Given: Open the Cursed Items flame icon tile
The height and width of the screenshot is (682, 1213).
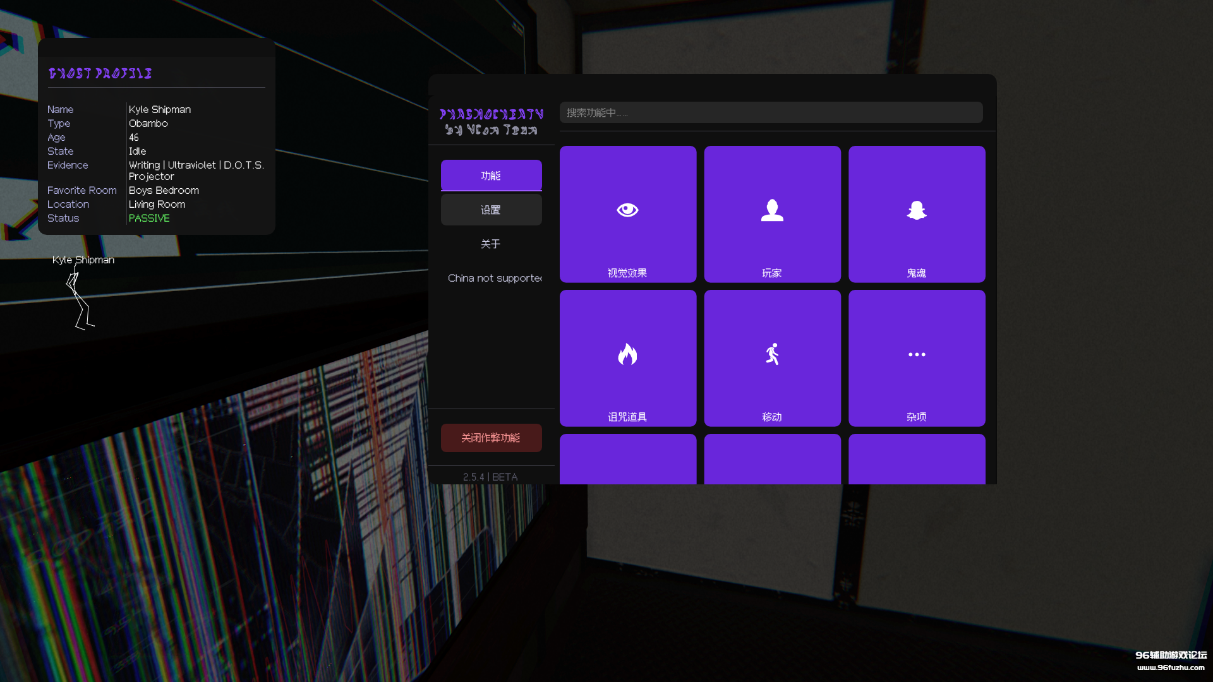Looking at the screenshot, I should pyautogui.click(x=627, y=358).
